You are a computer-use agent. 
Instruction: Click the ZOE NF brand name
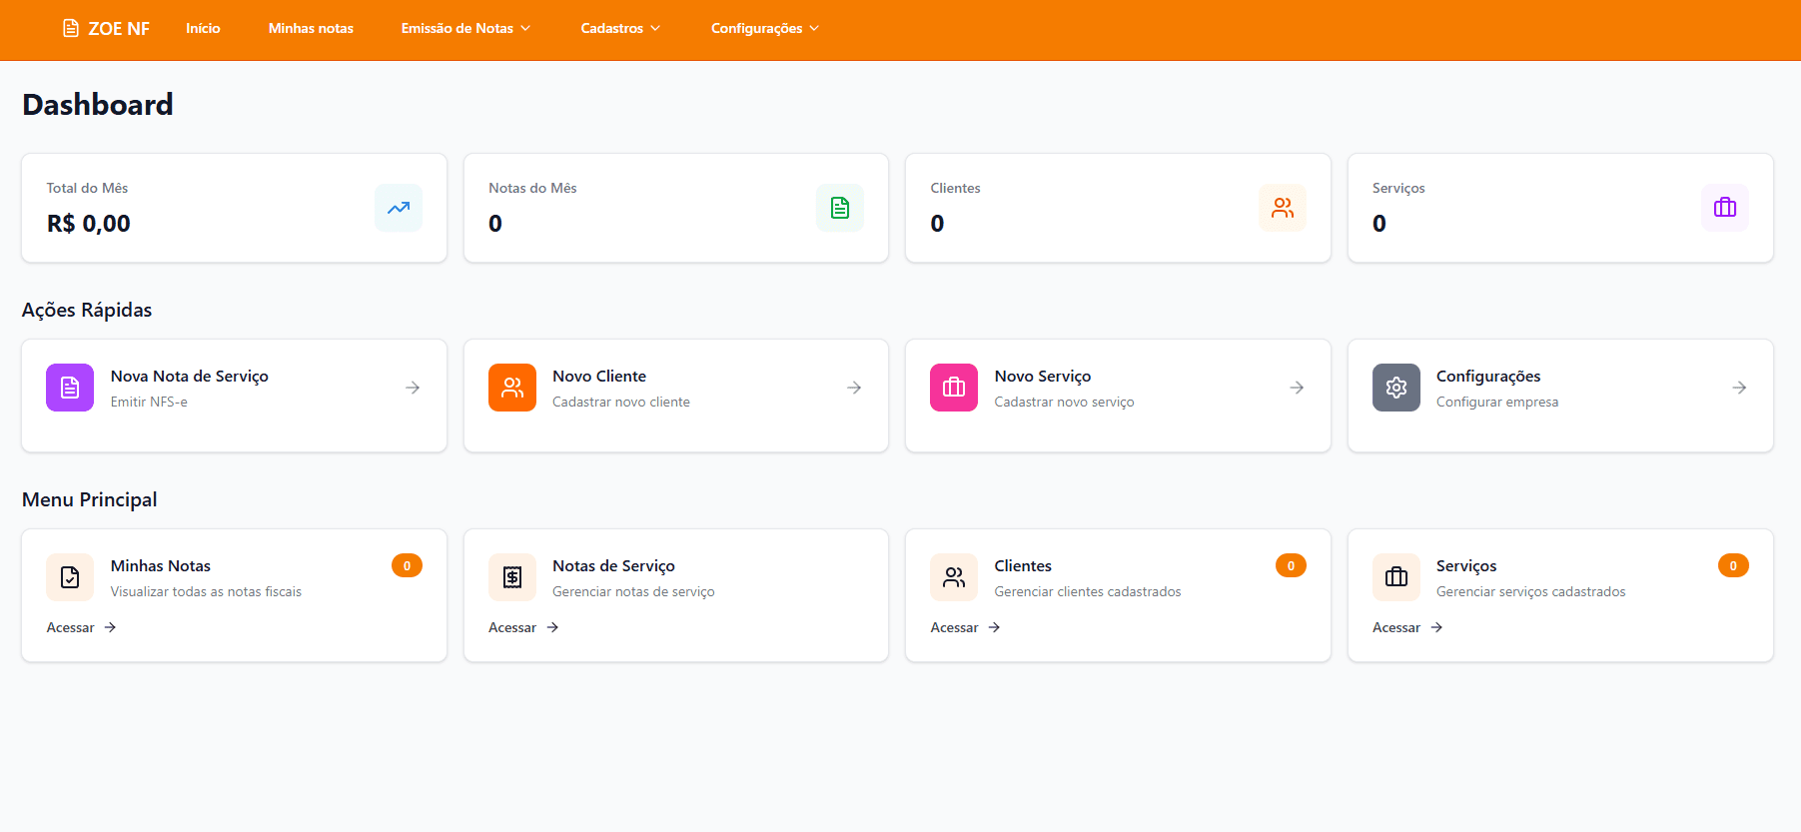click(119, 29)
